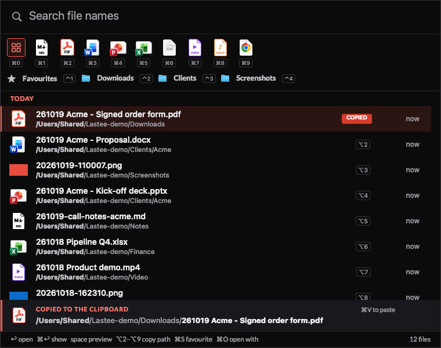Click the 12 files count
The image size is (441, 348).
point(420,339)
